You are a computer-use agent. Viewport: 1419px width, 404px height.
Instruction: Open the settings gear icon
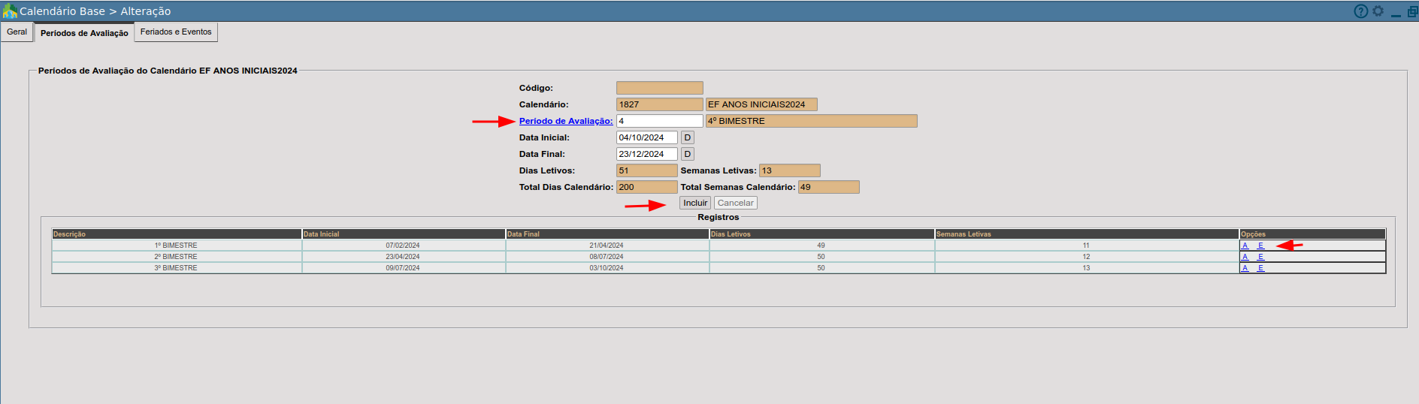(x=1378, y=11)
